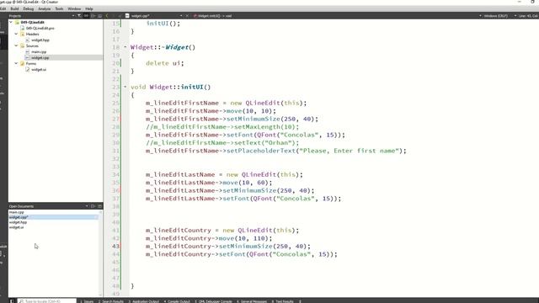Click the Headers folder icon

tap(23, 34)
